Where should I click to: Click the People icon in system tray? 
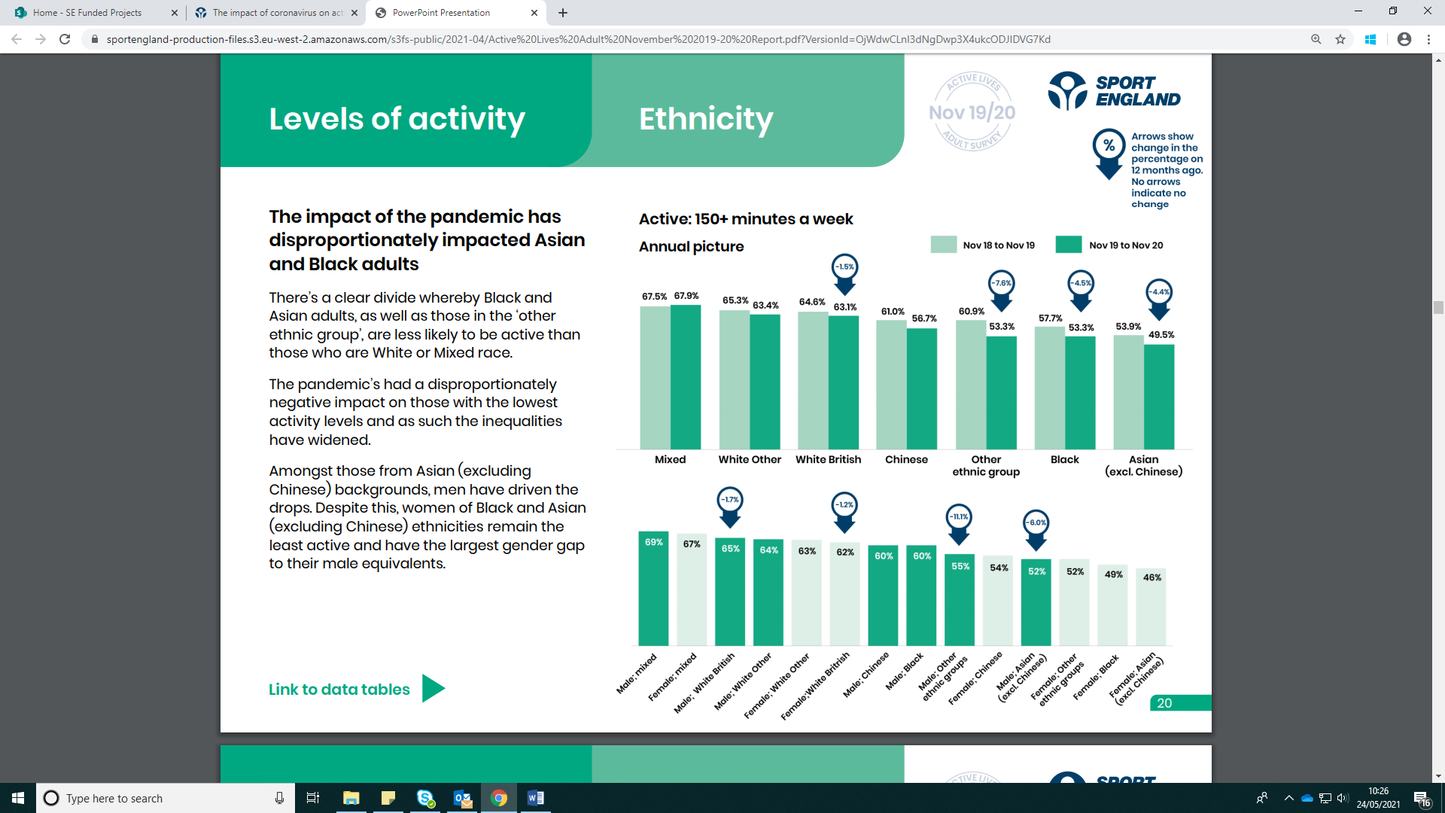(1262, 798)
